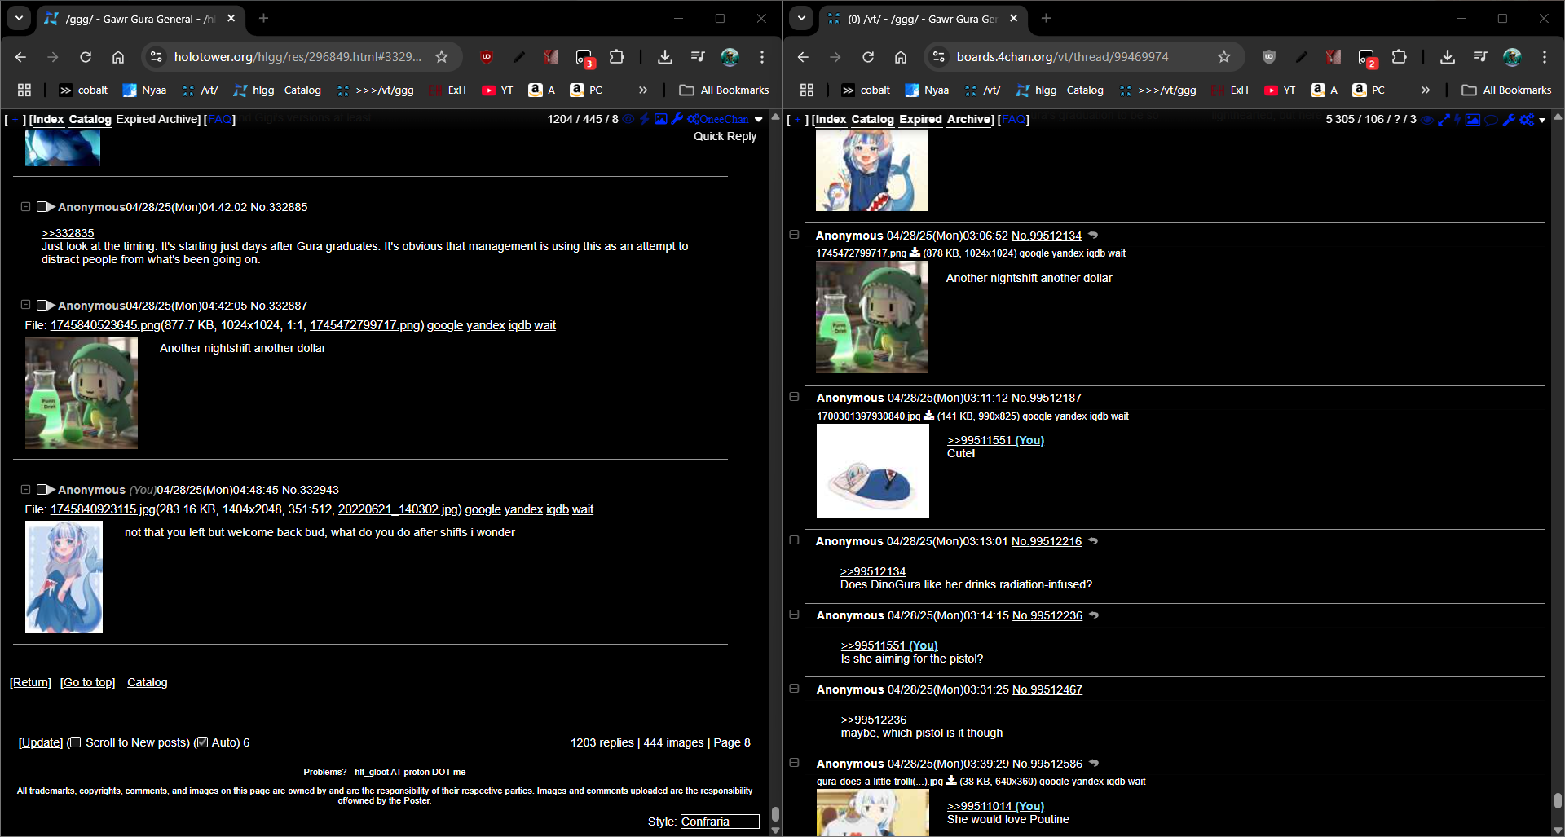This screenshot has width=1565, height=837.
Task: Expand the bookmarks overflow chevron in right browser
Action: point(1425,90)
